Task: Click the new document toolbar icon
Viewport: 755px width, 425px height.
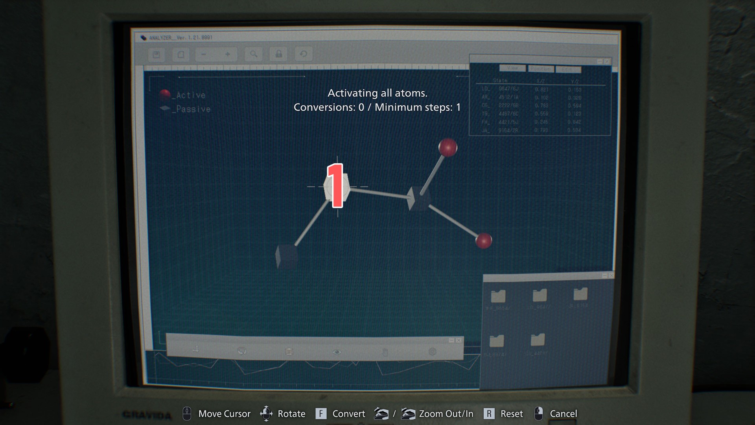Action: [180, 54]
